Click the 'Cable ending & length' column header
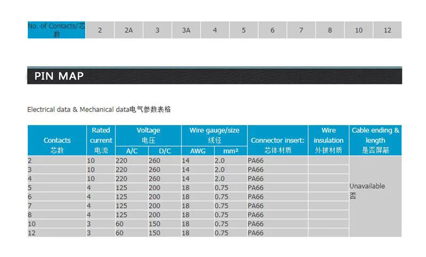The width and height of the screenshot is (426, 257). pyautogui.click(x=375, y=140)
